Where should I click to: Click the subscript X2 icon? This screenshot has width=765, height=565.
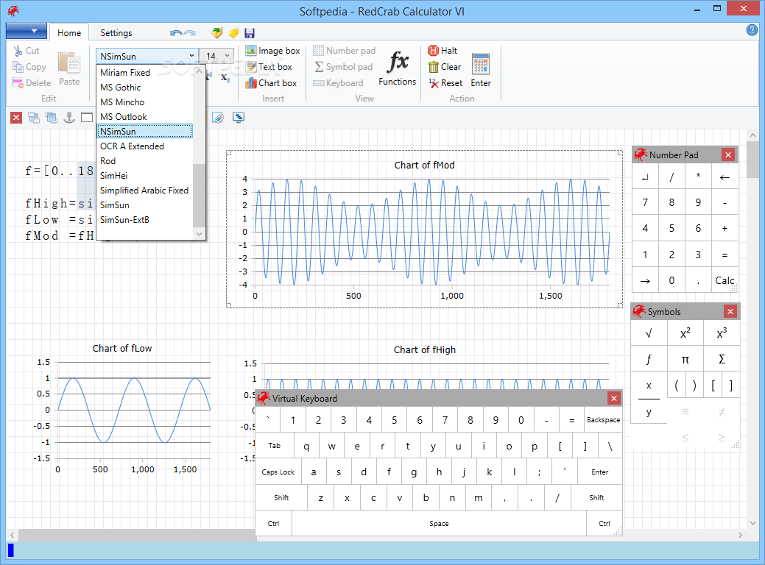[x=225, y=77]
